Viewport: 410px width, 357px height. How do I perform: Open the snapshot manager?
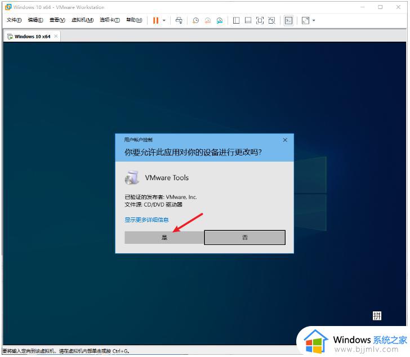[220, 20]
